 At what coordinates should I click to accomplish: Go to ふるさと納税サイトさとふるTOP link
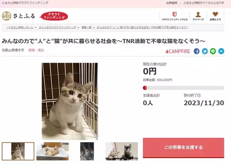click(x=204, y=3)
